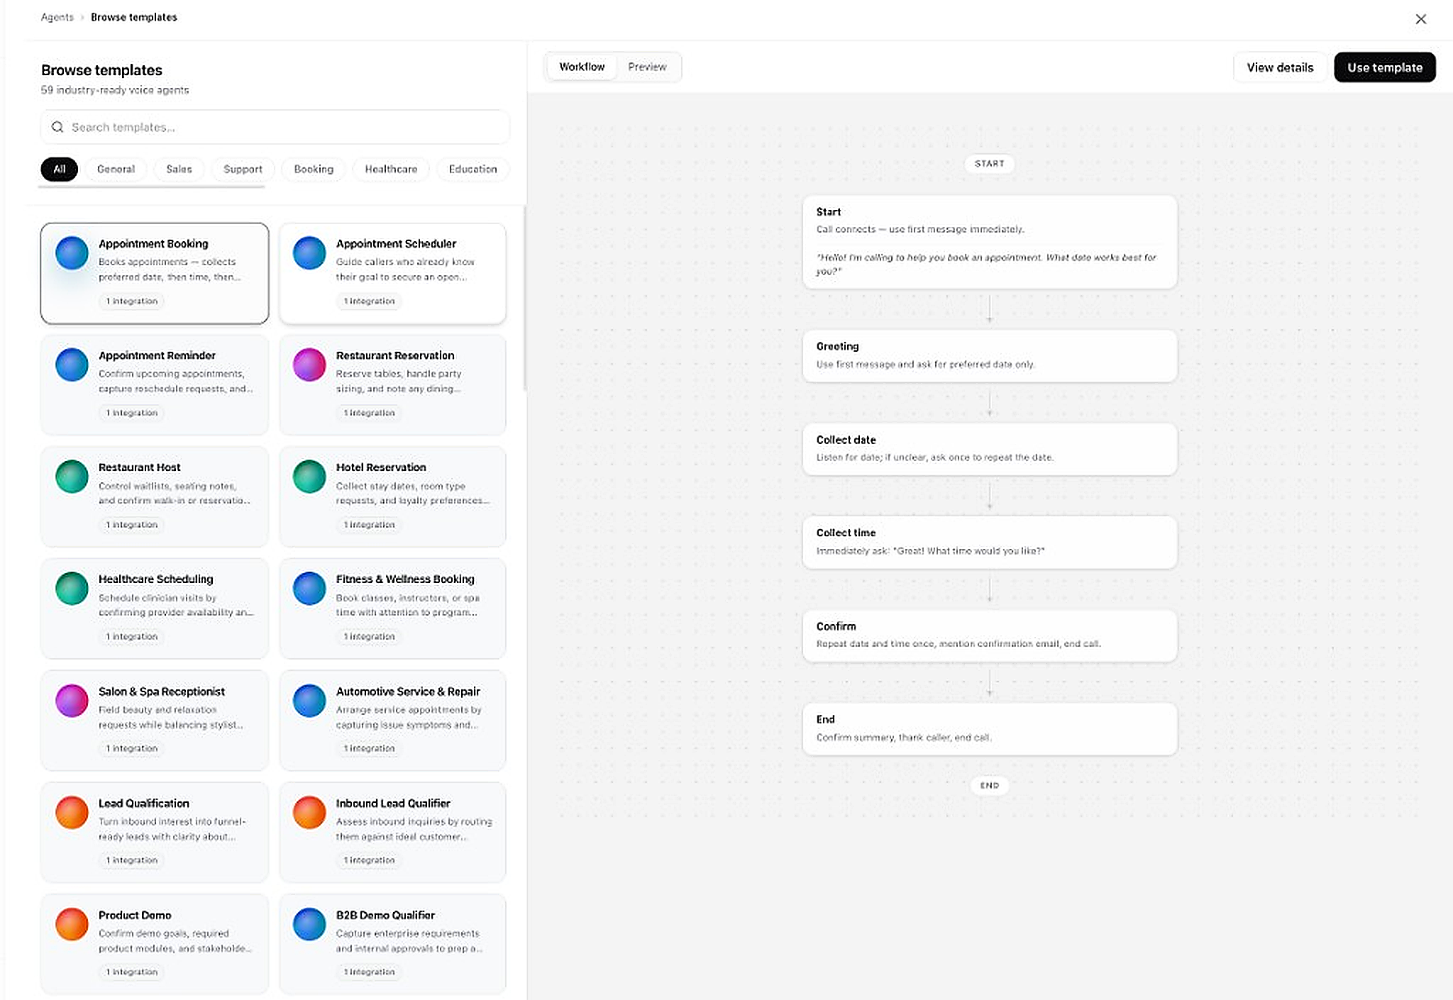The image size is (1453, 1000).
Task: Click B2B Demo Qualifier blue orb icon
Action: (309, 924)
